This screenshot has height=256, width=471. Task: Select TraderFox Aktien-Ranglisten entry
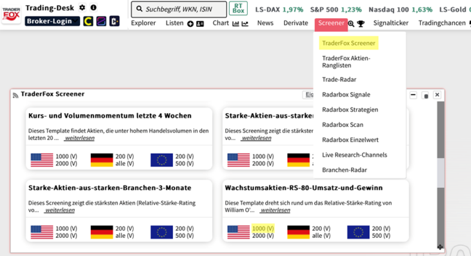(346, 62)
